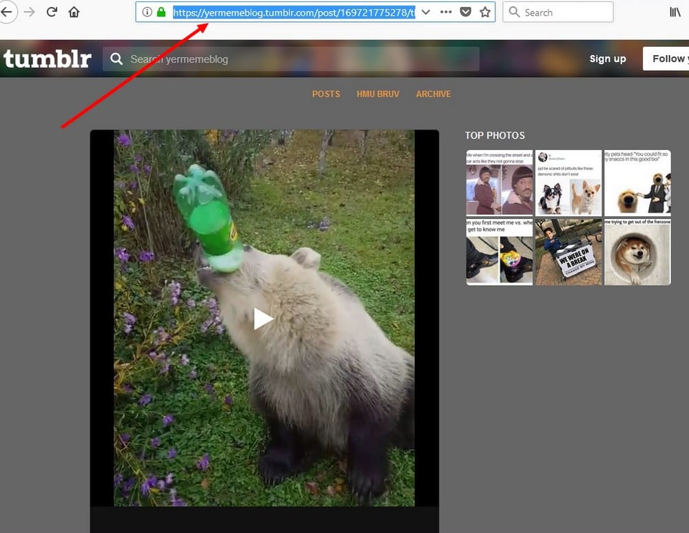
Task: Open the pats head dog meme thumbnail
Action: pyautogui.click(x=637, y=183)
